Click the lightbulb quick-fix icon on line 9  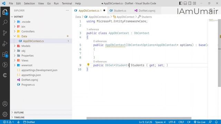[88, 65]
